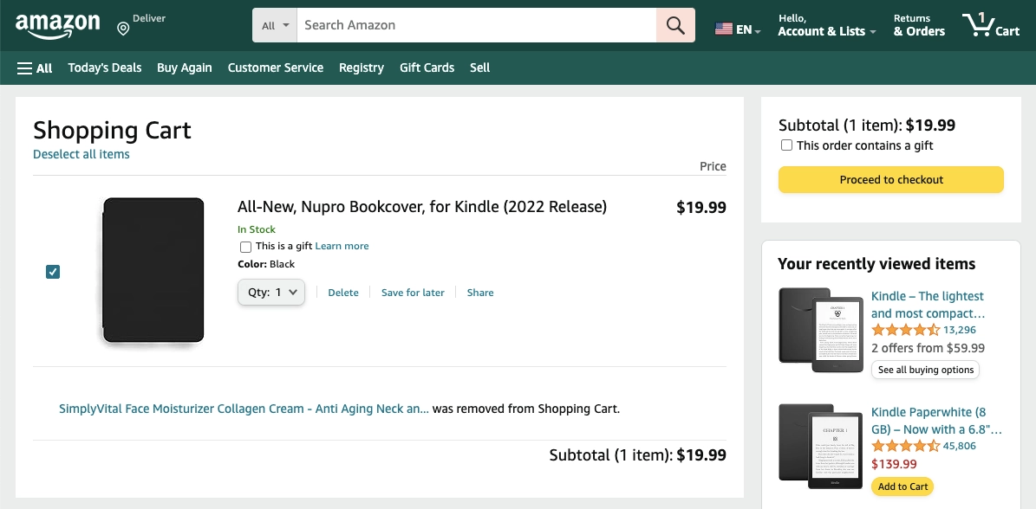Uncheck the Nupro Bookcover selection checkbox
Screen dimensions: 1036x509
[53, 272]
